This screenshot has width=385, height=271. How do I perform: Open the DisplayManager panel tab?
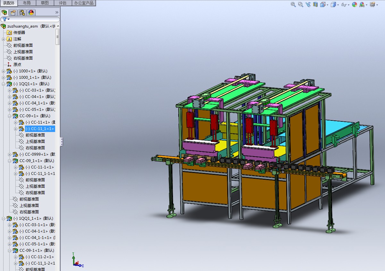coord(31,12)
